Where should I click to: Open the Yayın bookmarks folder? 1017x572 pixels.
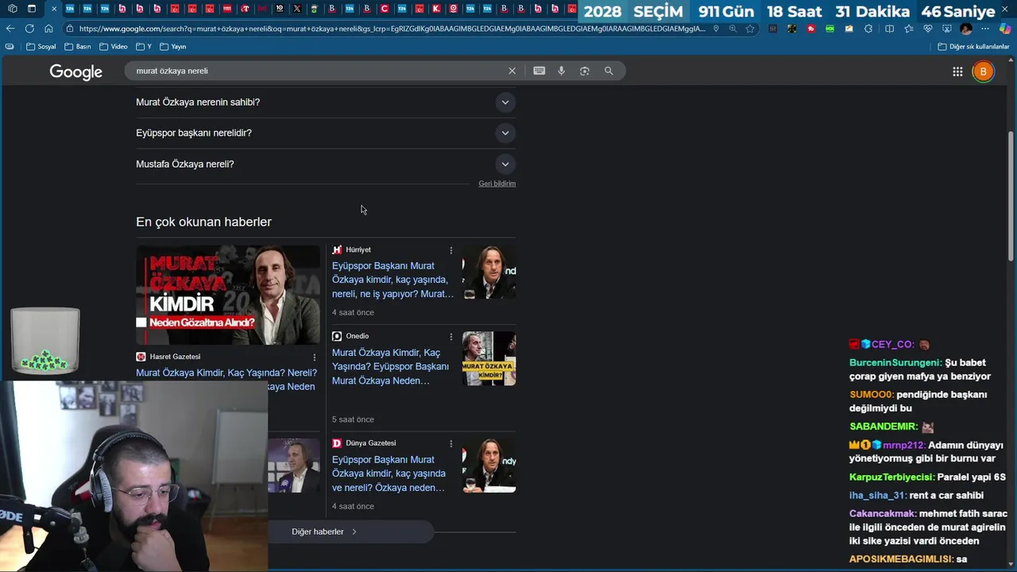pos(173,47)
